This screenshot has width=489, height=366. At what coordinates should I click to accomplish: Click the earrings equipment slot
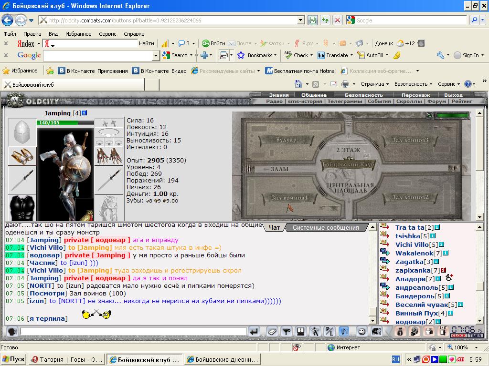[109, 123]
